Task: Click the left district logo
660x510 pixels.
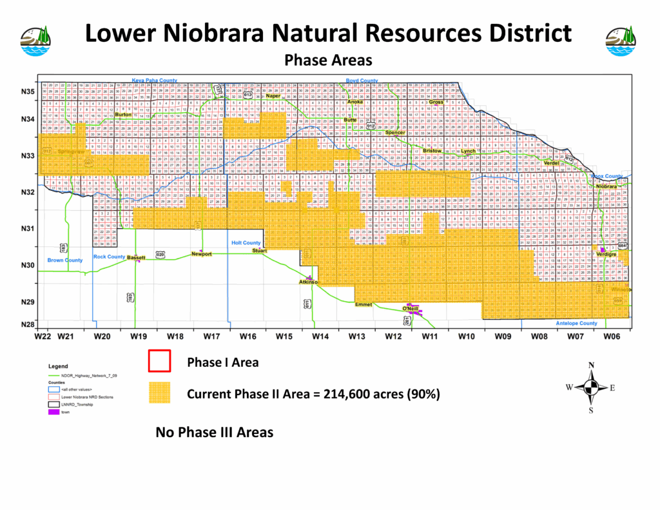Action: 35,41
